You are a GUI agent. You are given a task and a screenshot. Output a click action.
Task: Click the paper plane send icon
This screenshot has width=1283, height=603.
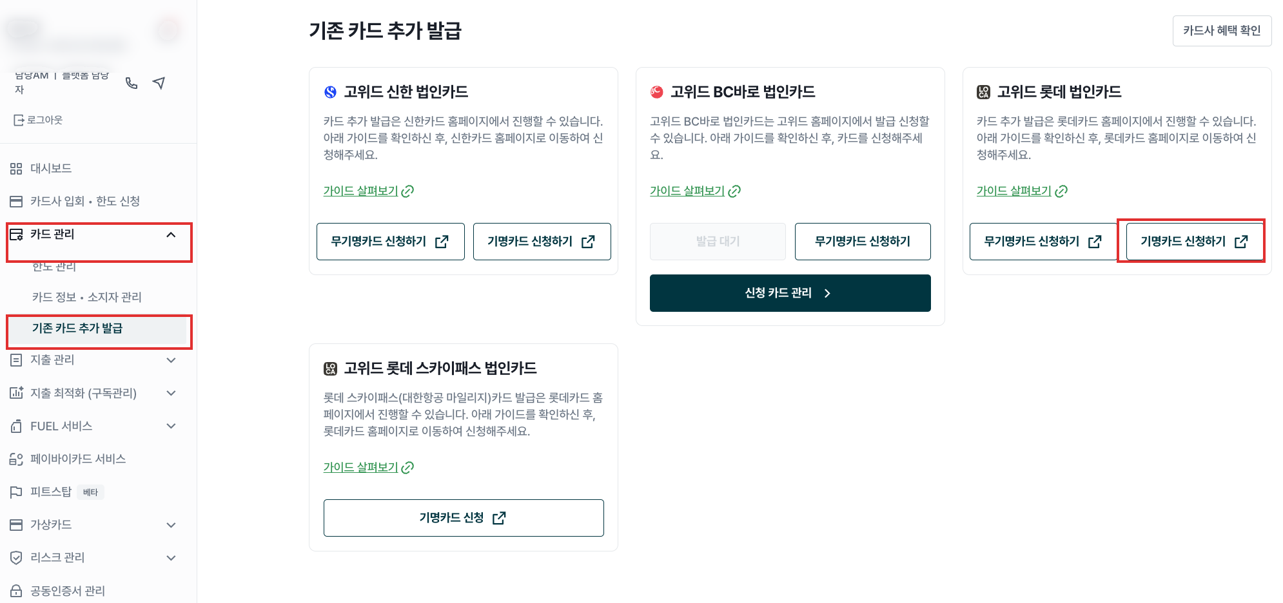point(159,83)
